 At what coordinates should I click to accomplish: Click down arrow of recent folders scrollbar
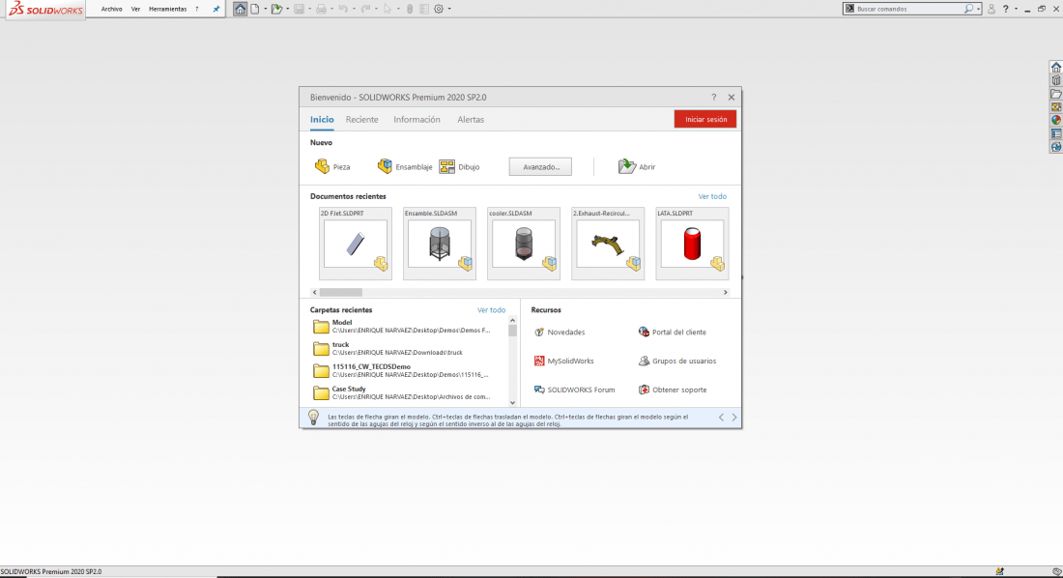coord(512,403)
